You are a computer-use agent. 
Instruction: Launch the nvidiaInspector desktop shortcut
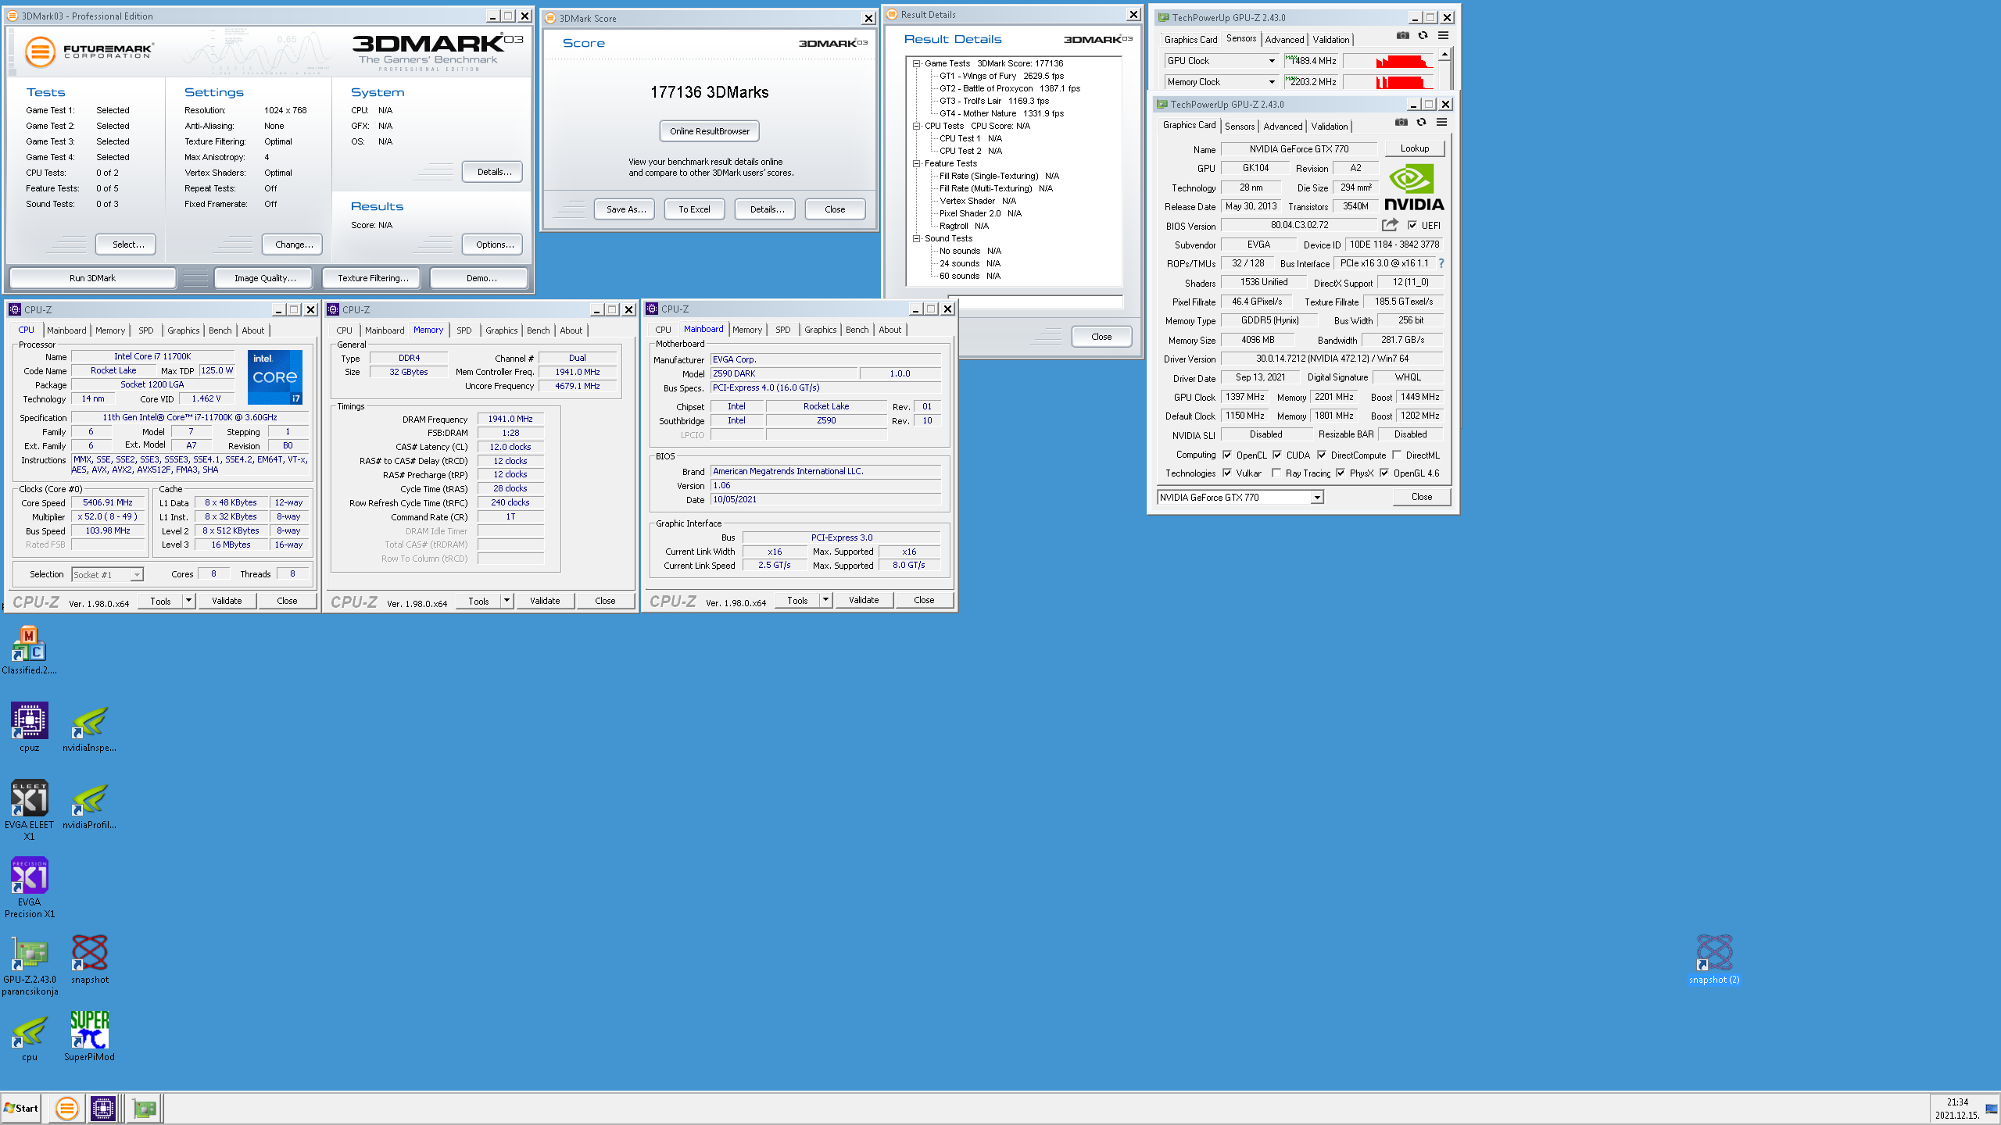point(90,728)
